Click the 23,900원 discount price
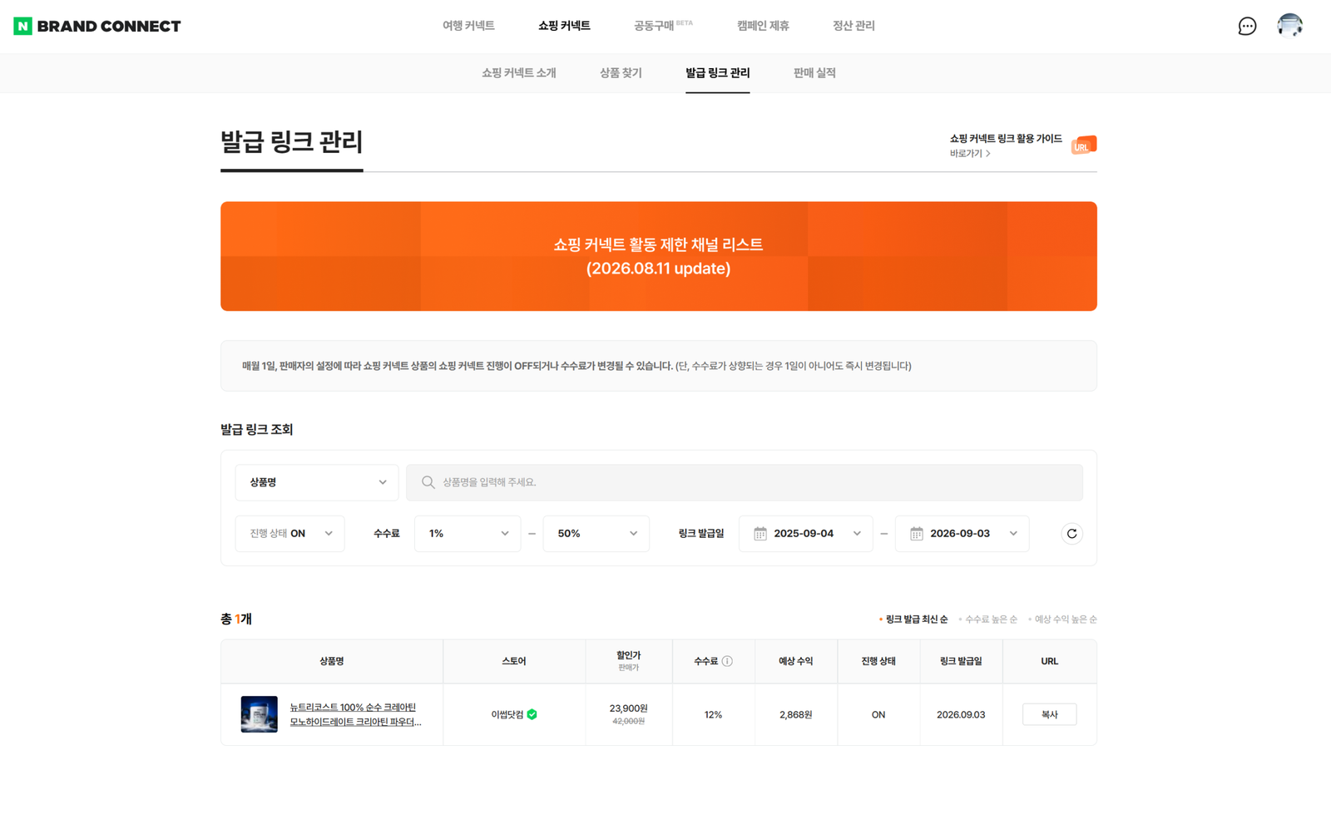 click(x=628, y=708)
